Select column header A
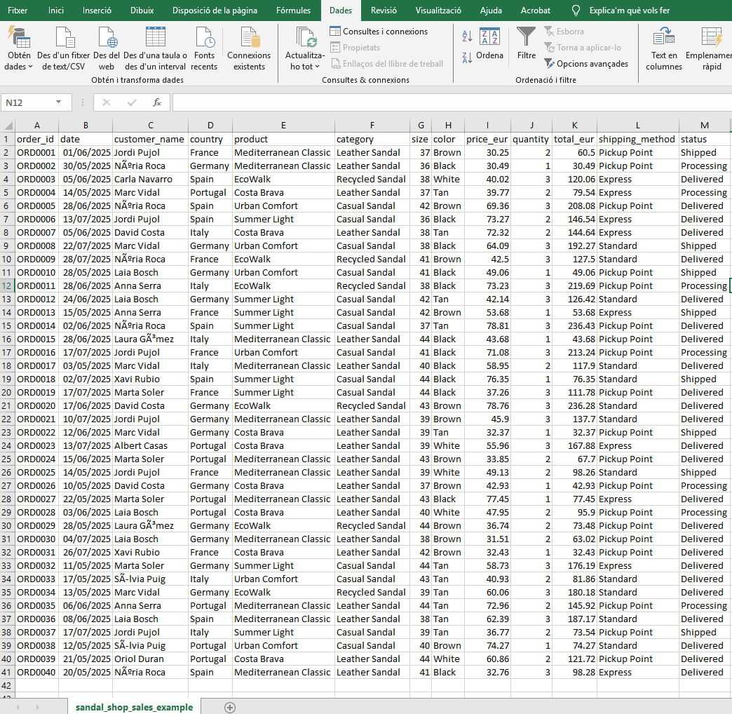 tap(37, 125)
